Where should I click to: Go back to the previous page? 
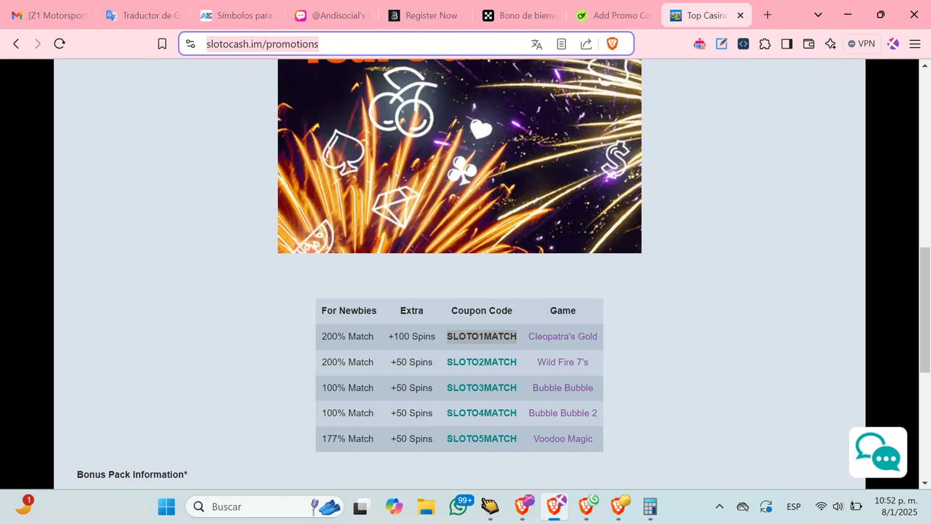tap(16, 43)
